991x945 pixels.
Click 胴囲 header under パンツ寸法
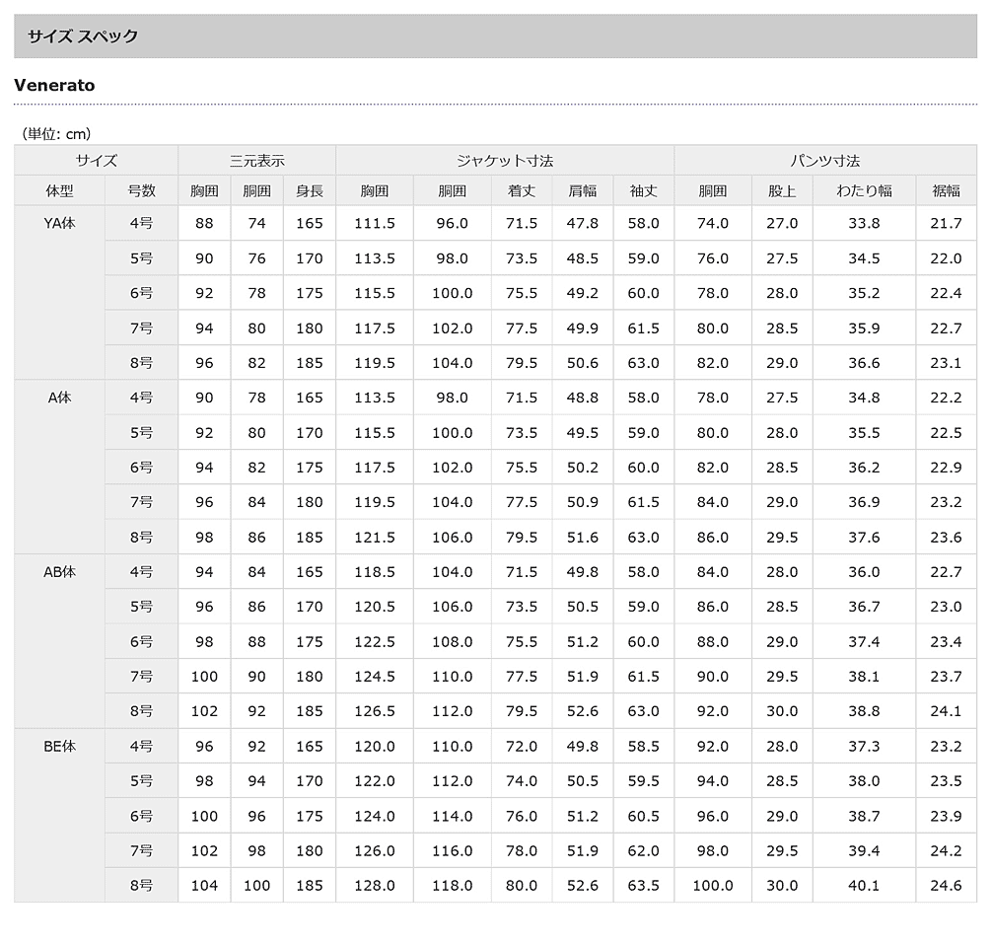click(x=712, y=190)
